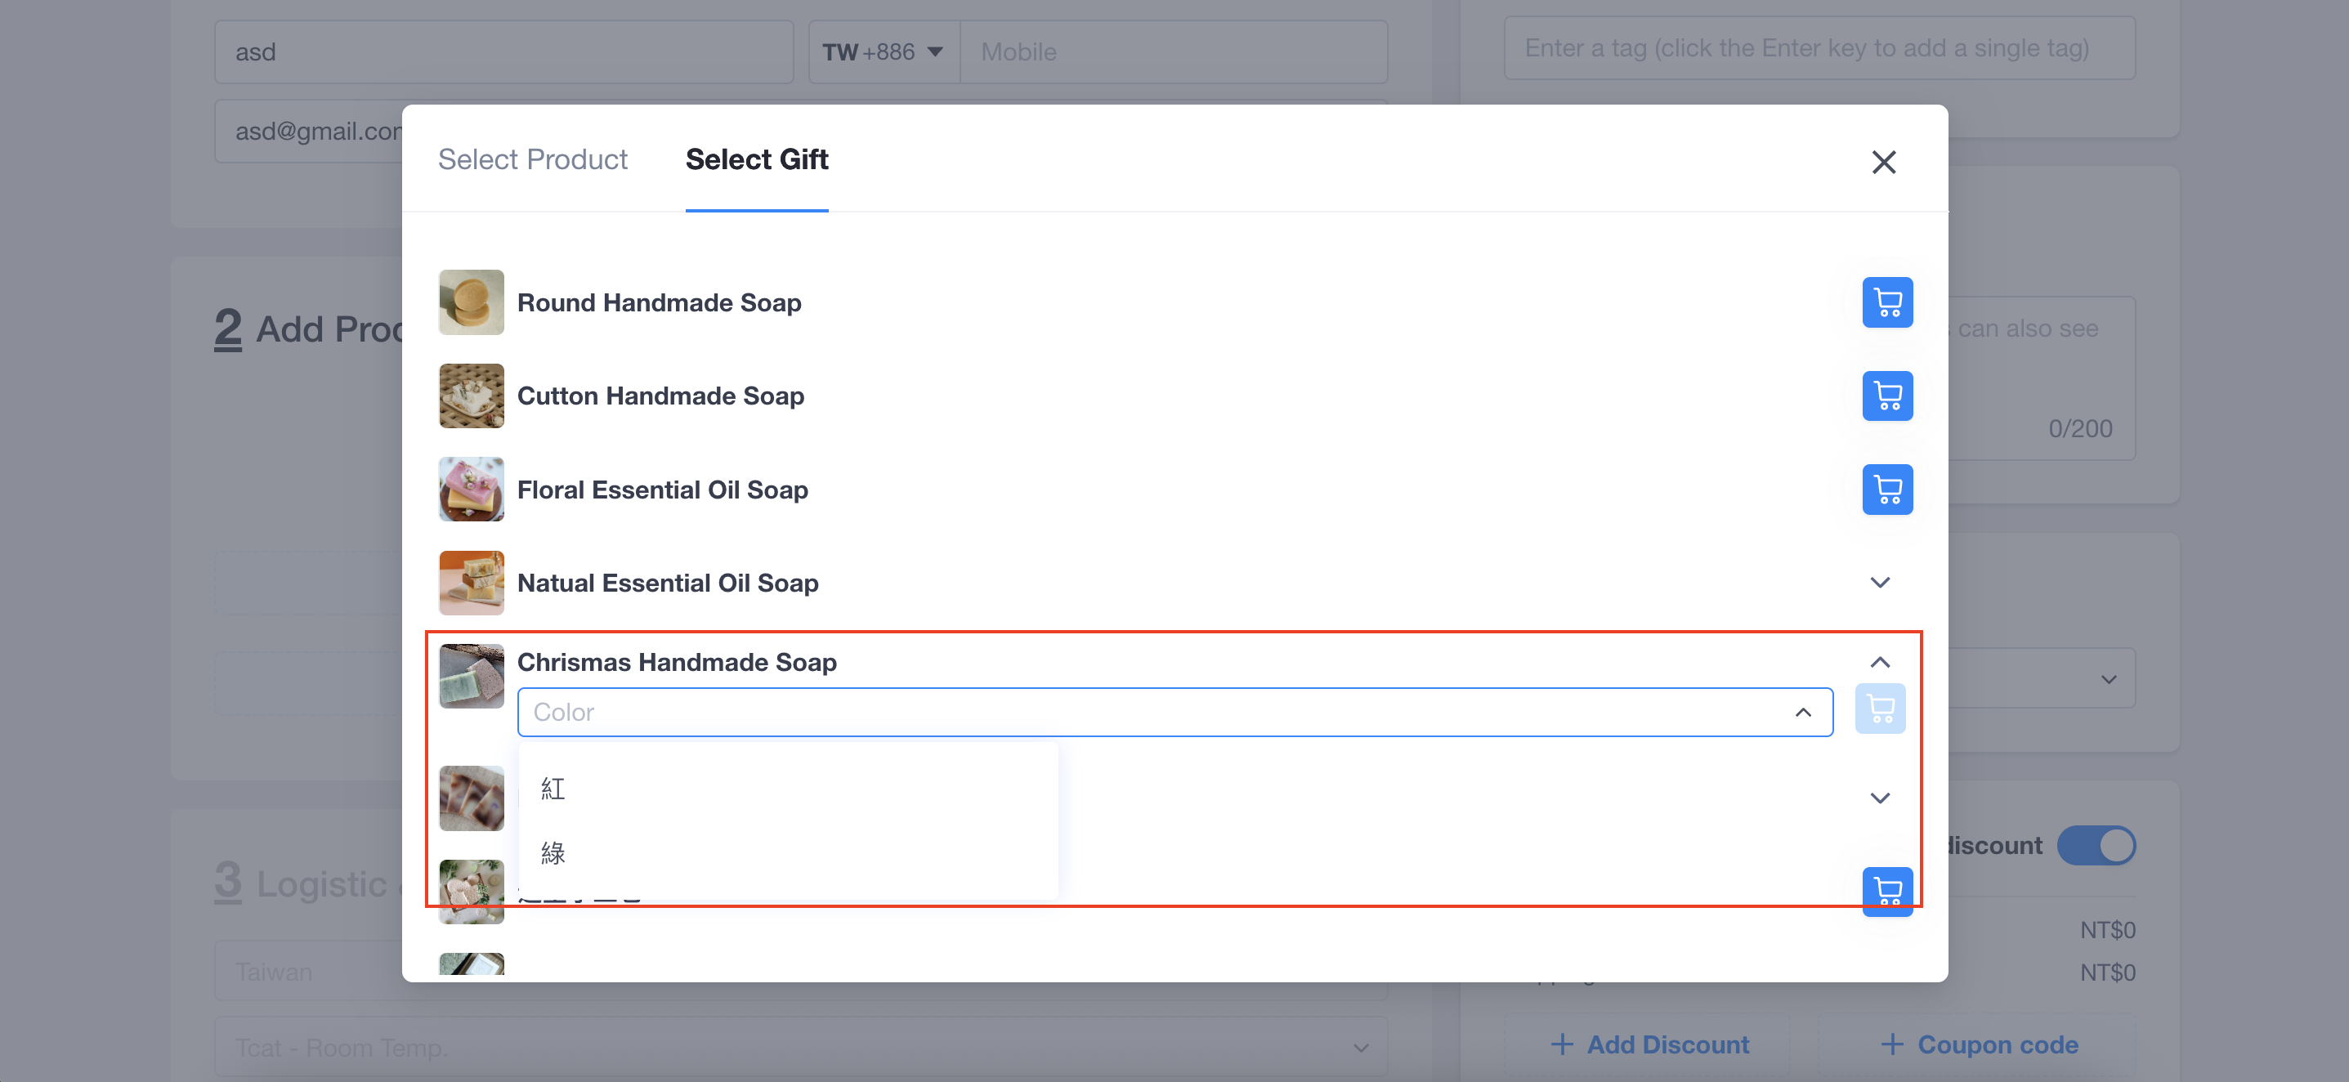Click the disabled cart icon beside Color dropdown
Screen dimensions: 2349x1082
pyautogui.click(x=1881, y=709)
